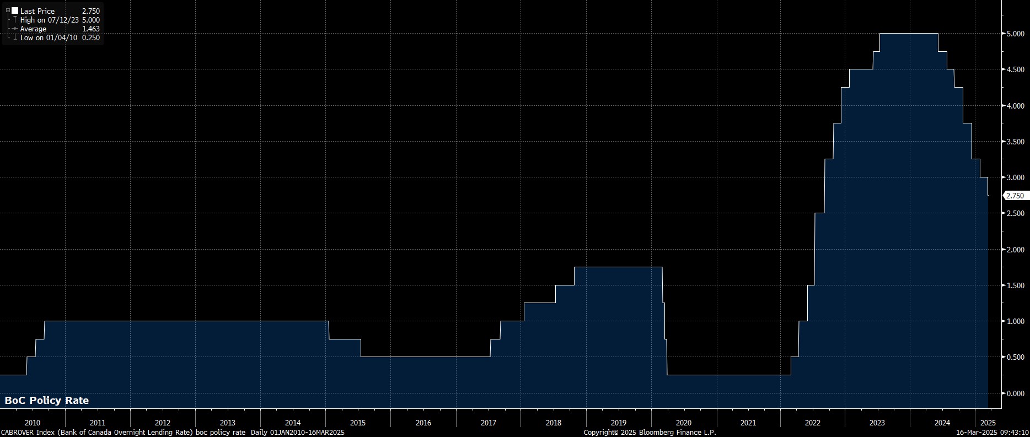This screenshot has height=437, width=1030.
Task: Click the 3.000 y-axis label
Action: 1015,177
